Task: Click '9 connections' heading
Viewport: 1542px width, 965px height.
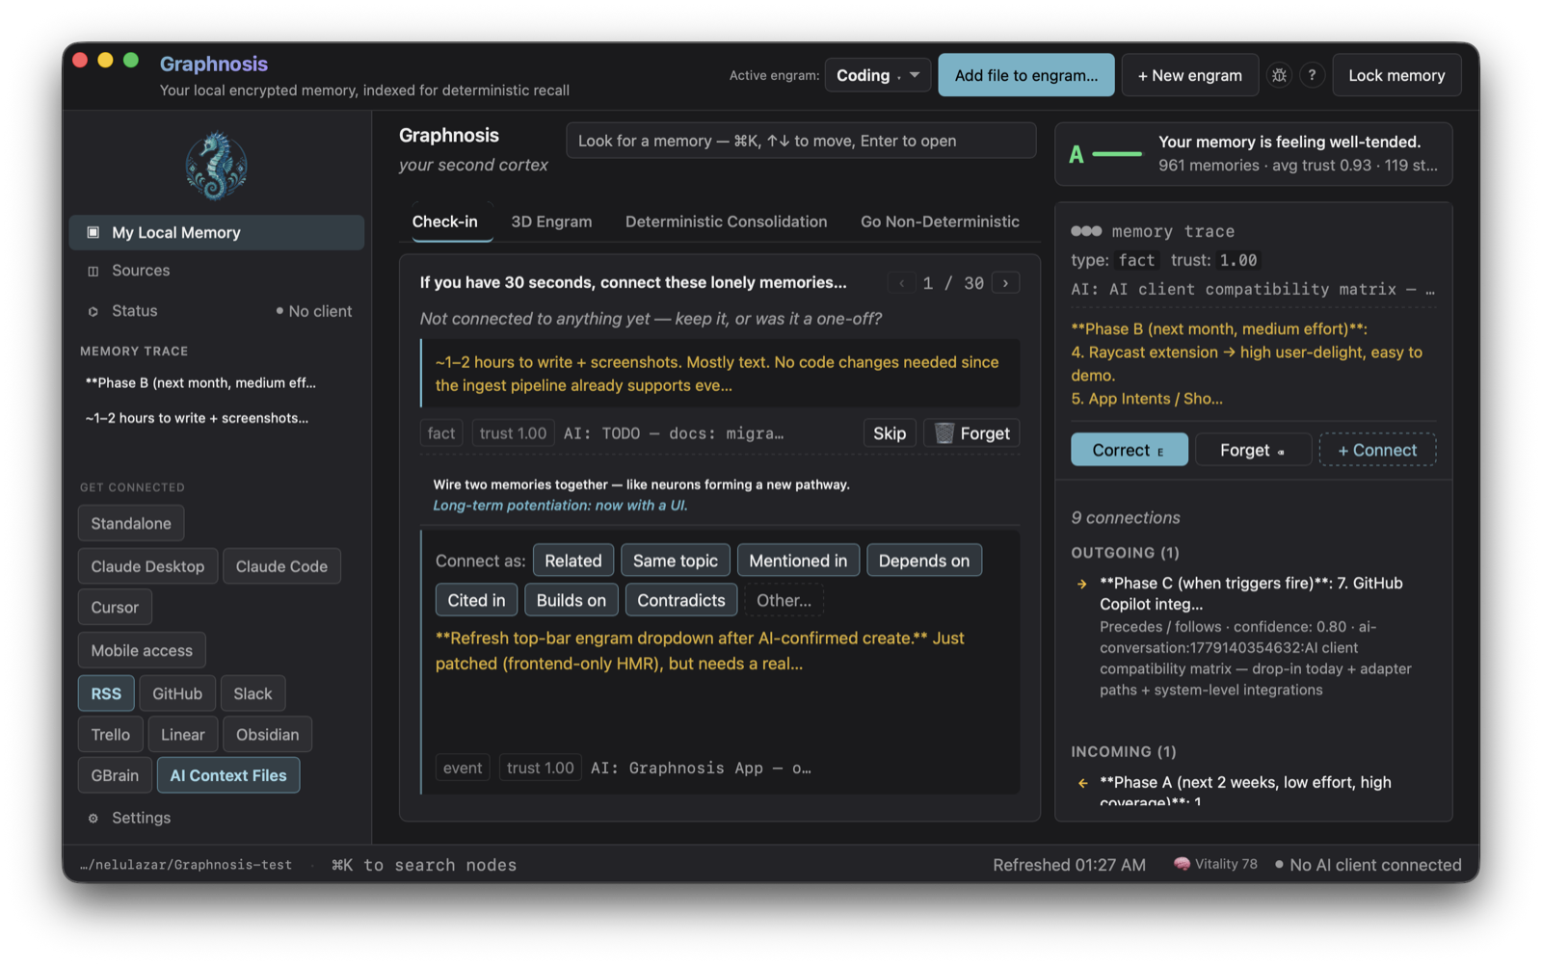Action: [1126, 518]
